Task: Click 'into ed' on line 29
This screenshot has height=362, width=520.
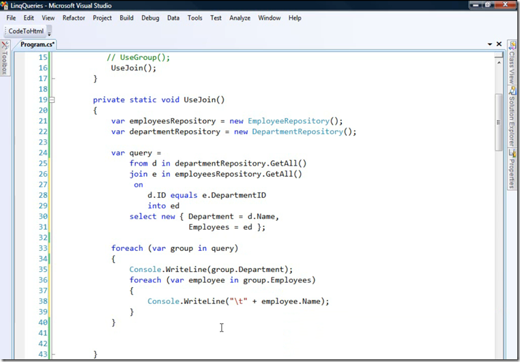Action: (x=164, y=206)
